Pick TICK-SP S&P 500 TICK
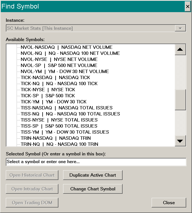The width and height of the screenshot is (192, 213). point(48,96)
